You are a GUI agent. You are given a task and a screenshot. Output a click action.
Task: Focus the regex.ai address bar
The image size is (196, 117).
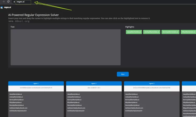click(23, 2)
